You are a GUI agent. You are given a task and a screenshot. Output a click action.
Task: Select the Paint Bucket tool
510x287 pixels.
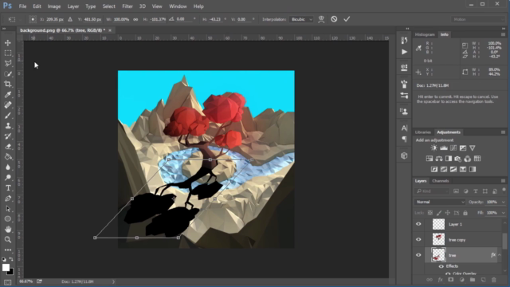pos(8,157)
